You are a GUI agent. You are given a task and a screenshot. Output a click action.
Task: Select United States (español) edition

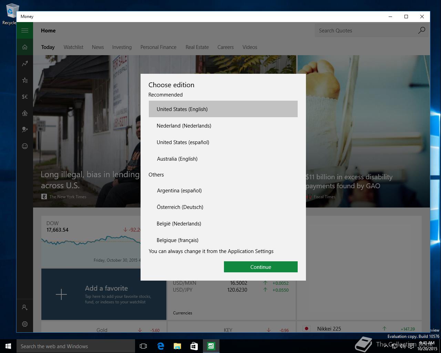pos(223,142)
